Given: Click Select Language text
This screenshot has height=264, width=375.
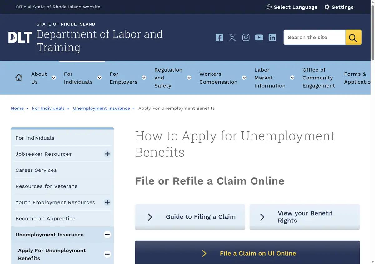Looking at the screenshot, I should click(296, 7).
